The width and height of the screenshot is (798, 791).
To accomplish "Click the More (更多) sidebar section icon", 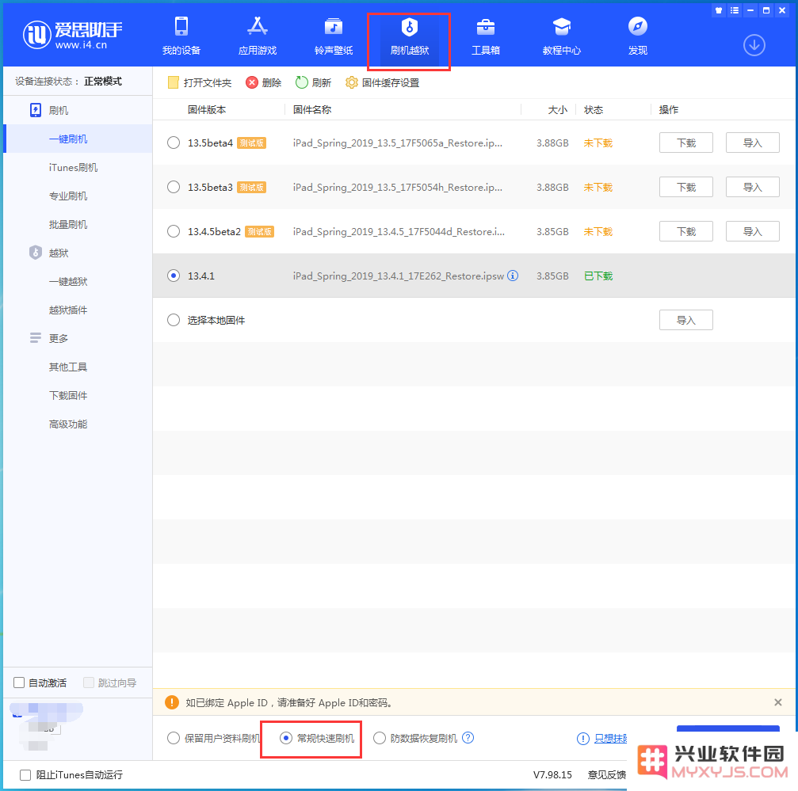I will (36, 338).
